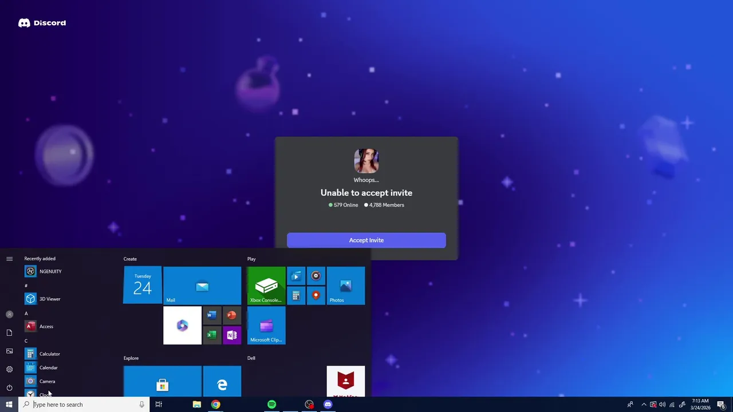
Task: Open the Action Center notifications icon
Action: [722, 405]
